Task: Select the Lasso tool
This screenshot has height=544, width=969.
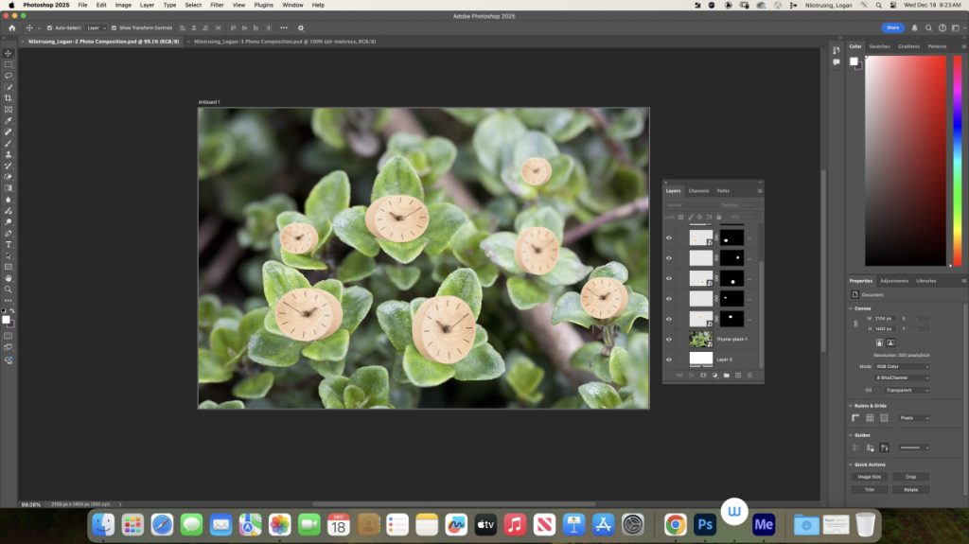Action: (x=9, y=76)
